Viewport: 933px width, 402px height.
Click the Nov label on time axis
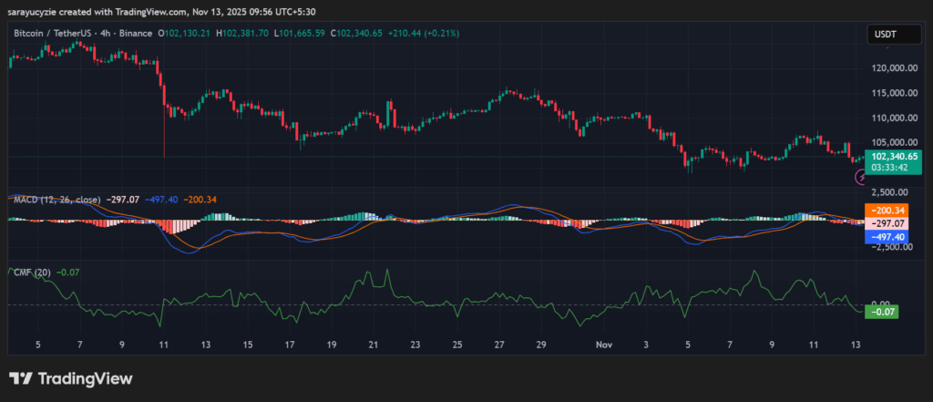click(601, 345)
